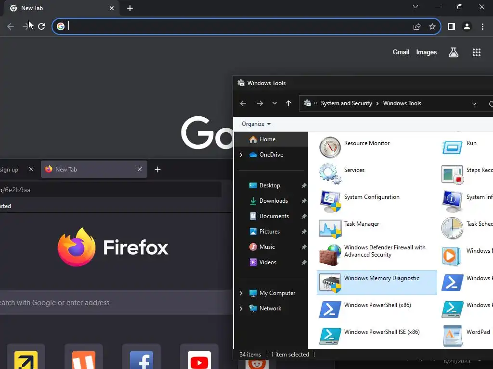
Task: Select Firefox New Tab tab
Action: click(x=94, y=170)
